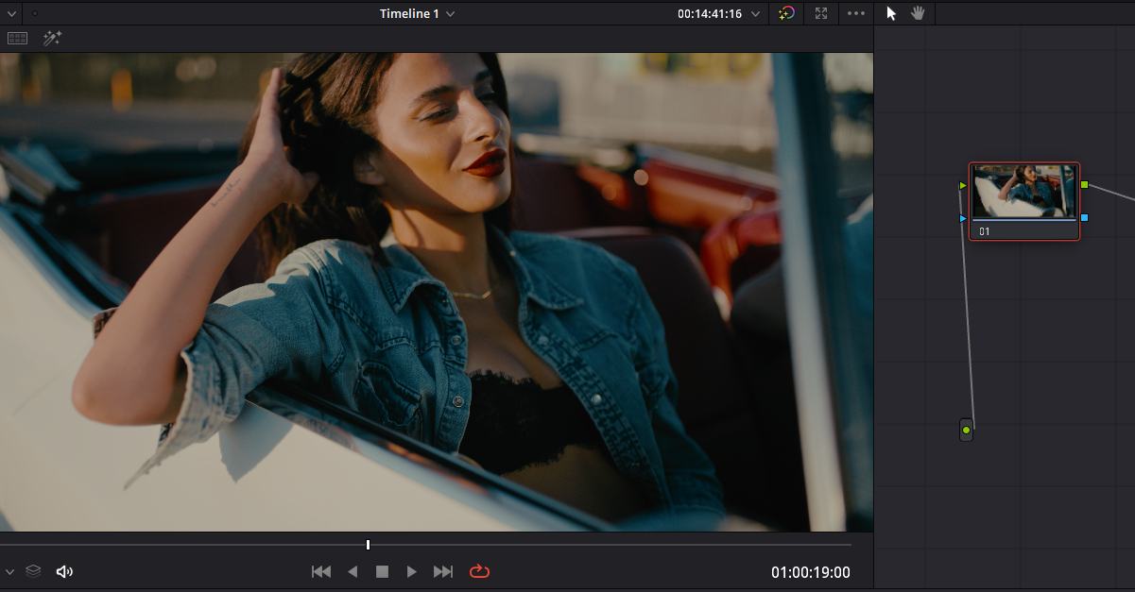
Task: Click the 01:00:19:00 timecode display
Action: pos(811,572)
